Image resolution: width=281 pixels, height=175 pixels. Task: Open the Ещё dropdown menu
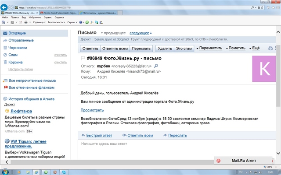pos(255,48)
